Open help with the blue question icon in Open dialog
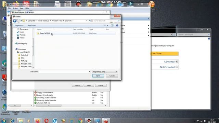The image size is (219, 123). click(x=117, y=25)
